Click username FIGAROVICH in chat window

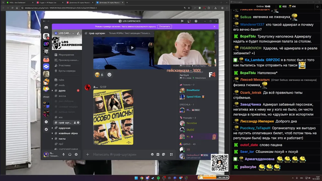pyautogui.click(x=251, y=48)
